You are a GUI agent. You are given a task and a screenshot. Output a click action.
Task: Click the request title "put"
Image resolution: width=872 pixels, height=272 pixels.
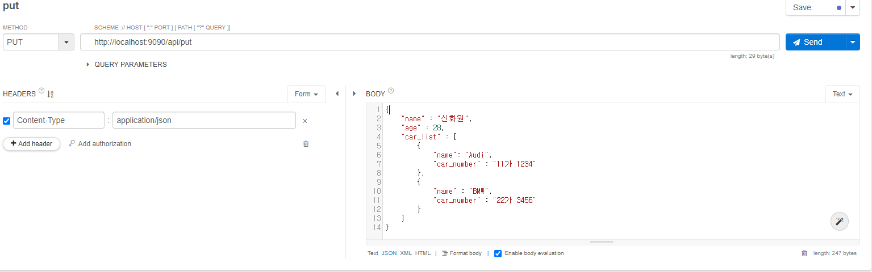click(11, 7)
